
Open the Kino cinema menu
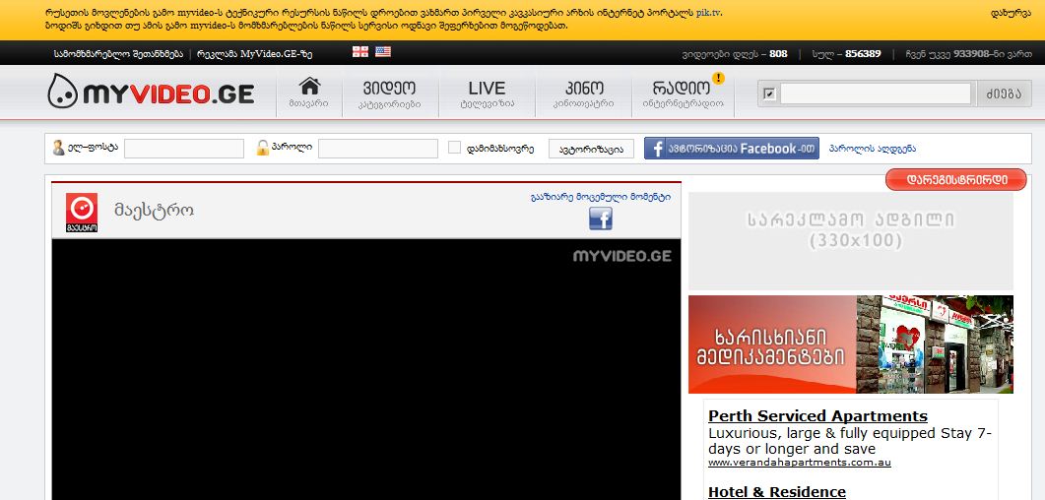pos(583,94)
